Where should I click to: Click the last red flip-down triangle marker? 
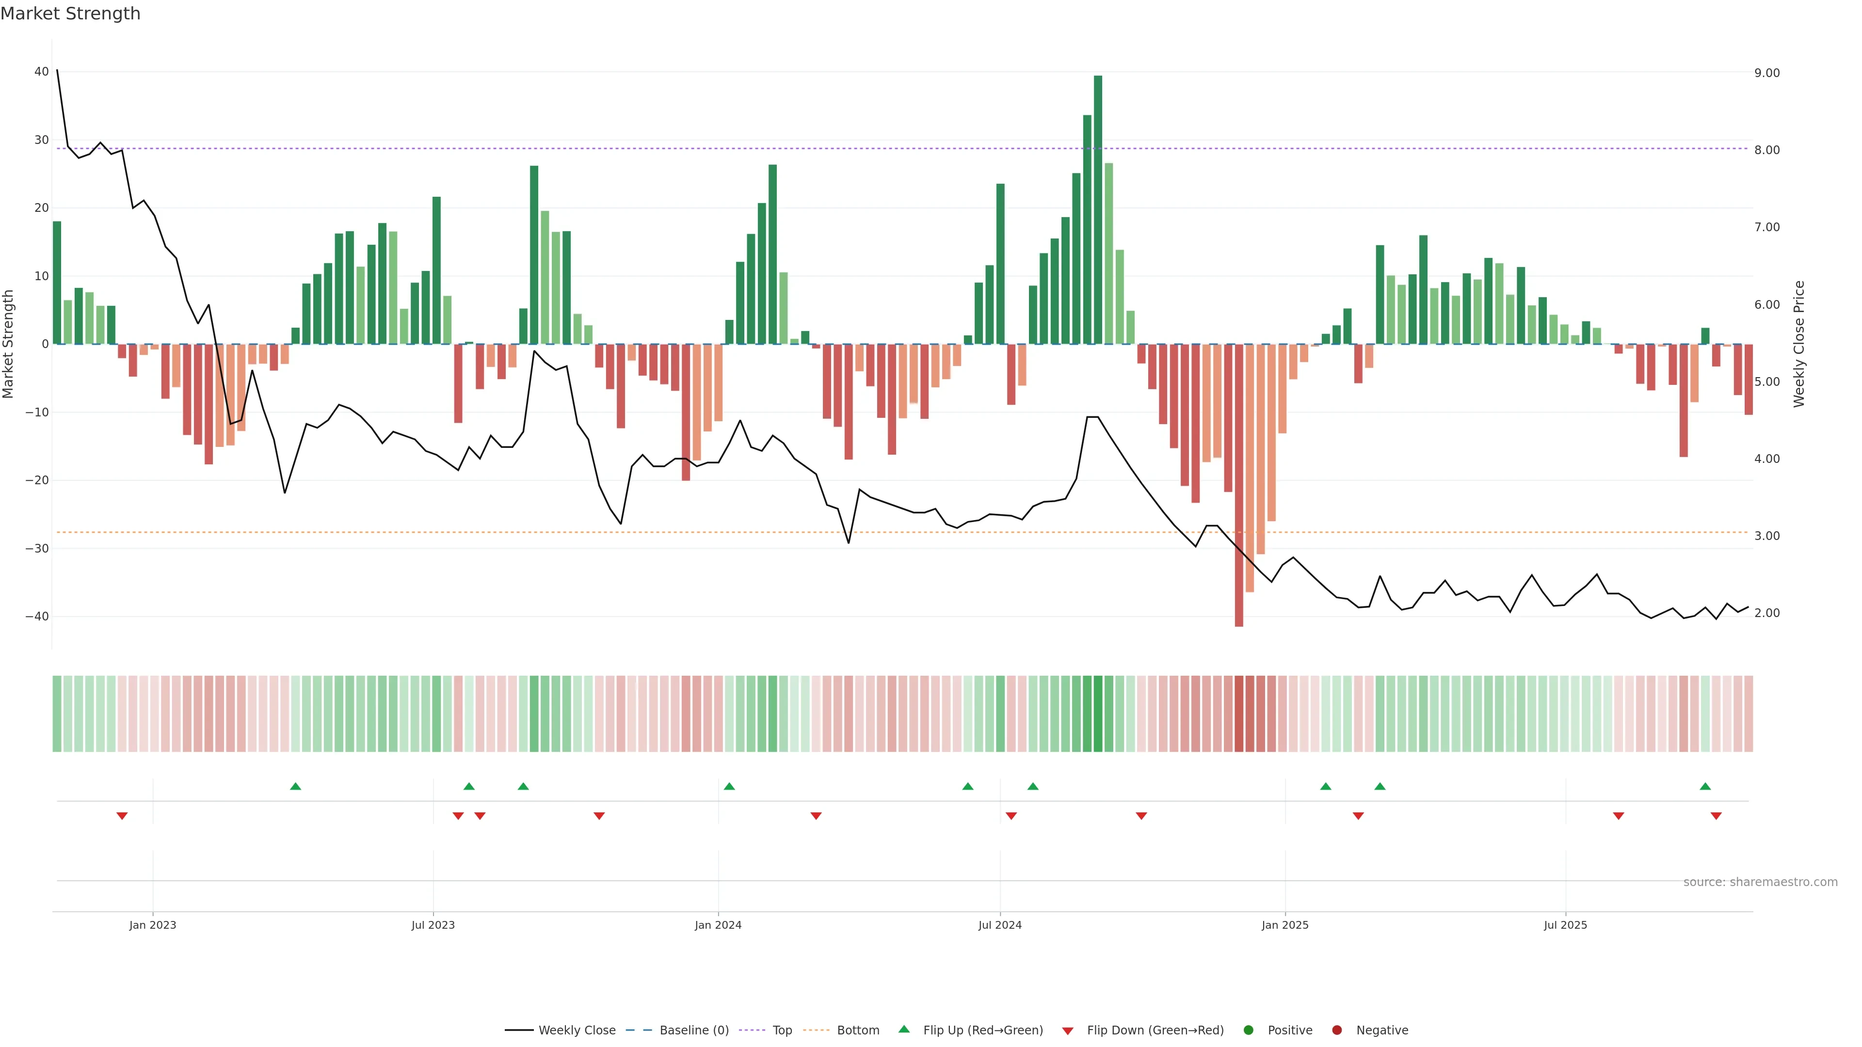pos(1716,816)
